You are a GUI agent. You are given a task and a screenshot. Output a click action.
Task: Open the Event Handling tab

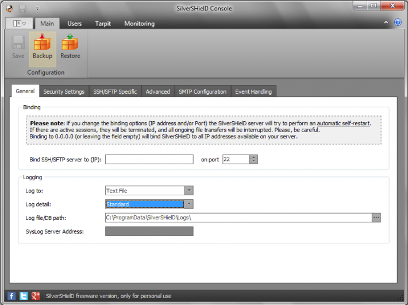click(253, 91)
